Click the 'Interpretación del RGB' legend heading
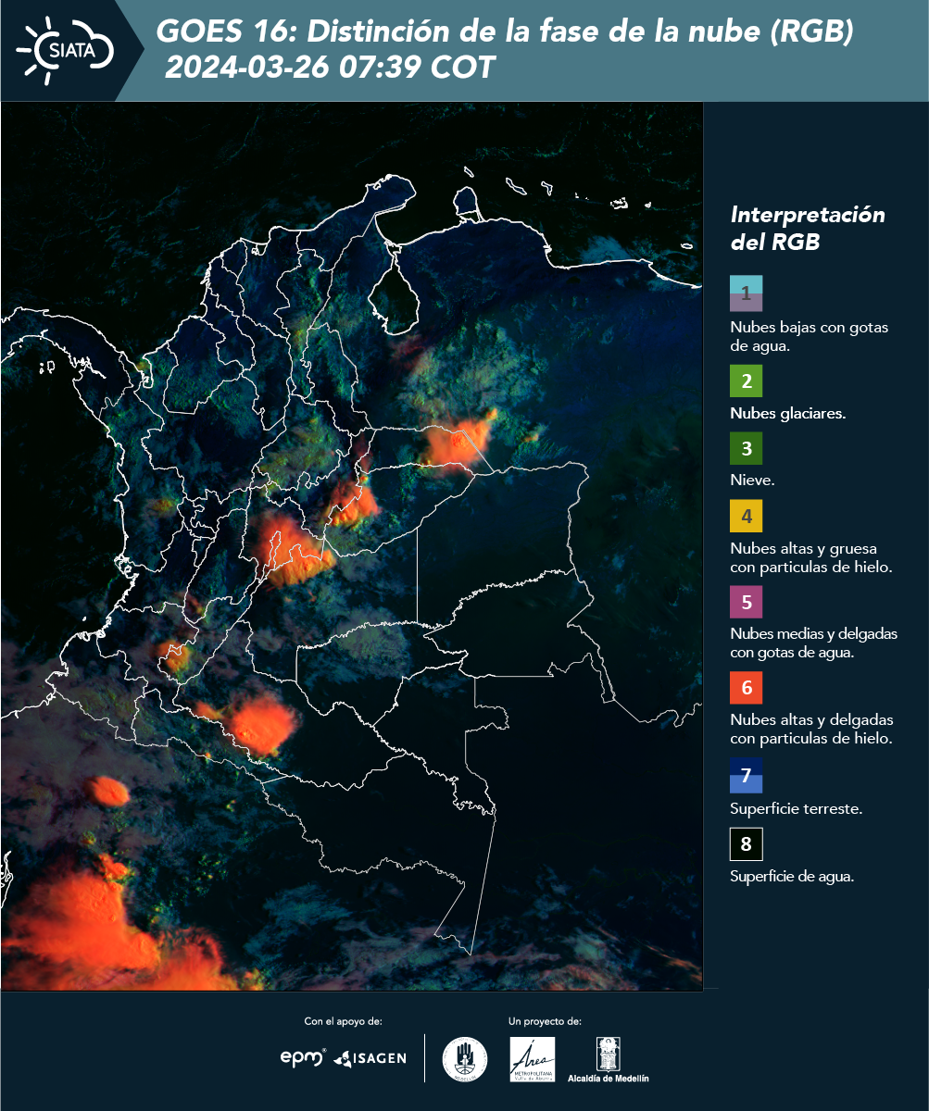The width and height of the screenshot is (929, 1111). (808, 228)
